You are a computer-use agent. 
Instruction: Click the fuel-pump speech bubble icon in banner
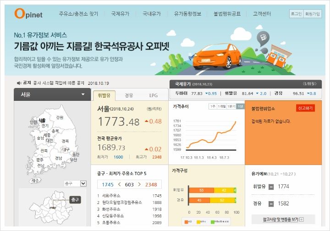point(263,38)
